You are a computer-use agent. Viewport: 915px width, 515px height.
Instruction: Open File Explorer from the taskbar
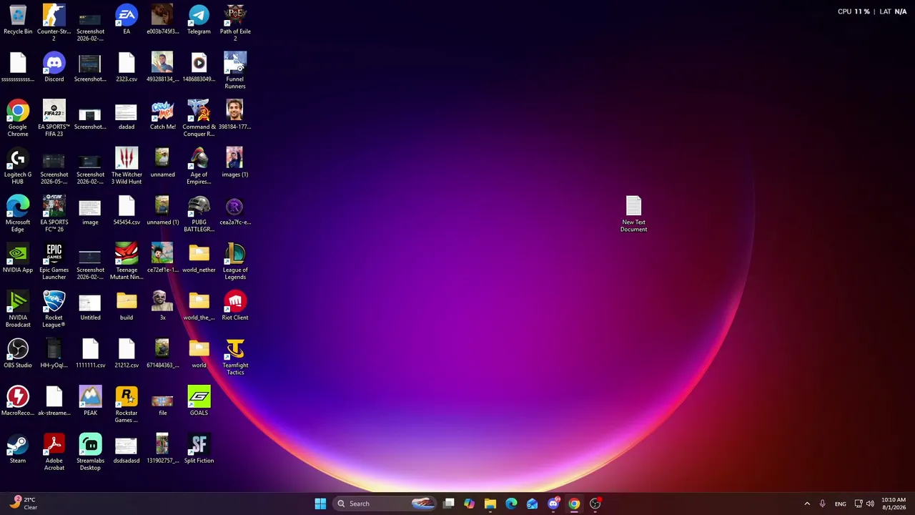[490, 504]
